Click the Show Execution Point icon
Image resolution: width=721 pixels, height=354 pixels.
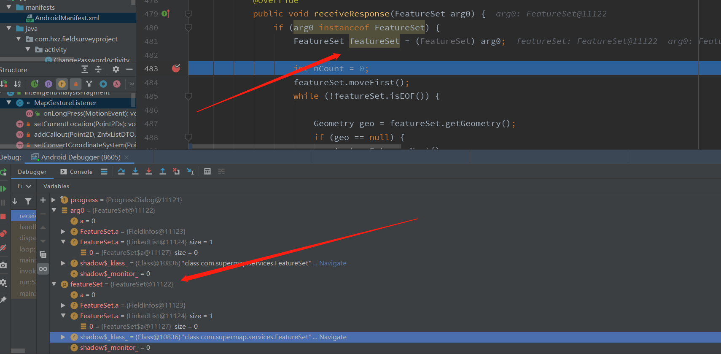(104, 171)
